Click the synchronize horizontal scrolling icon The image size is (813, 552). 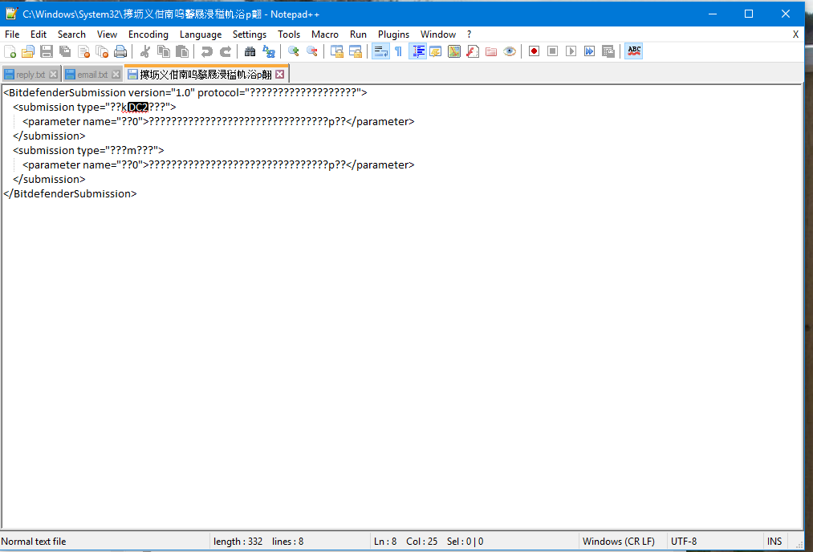tap(356, 51)
